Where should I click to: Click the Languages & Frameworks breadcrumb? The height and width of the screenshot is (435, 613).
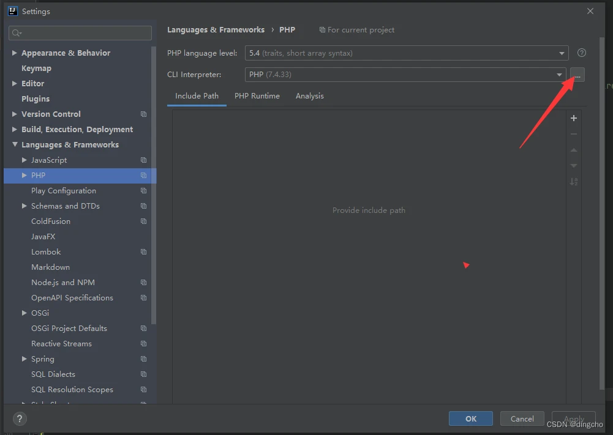coord(216,30)
